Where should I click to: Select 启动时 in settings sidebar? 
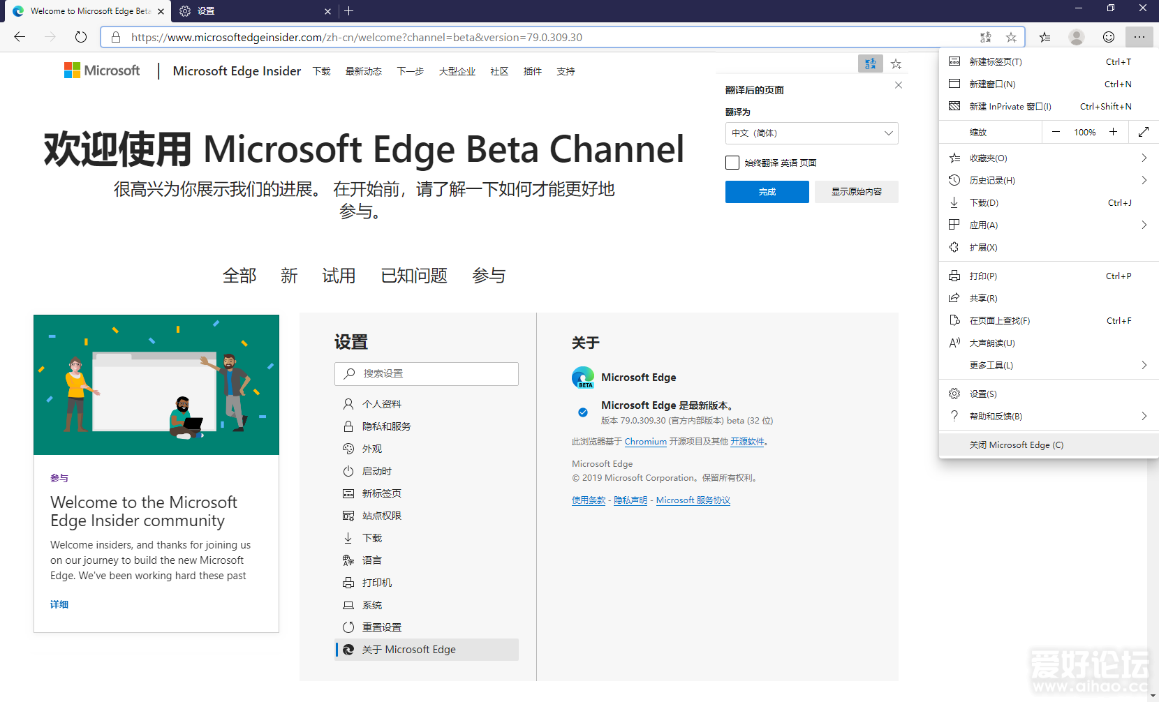[427, 471]
